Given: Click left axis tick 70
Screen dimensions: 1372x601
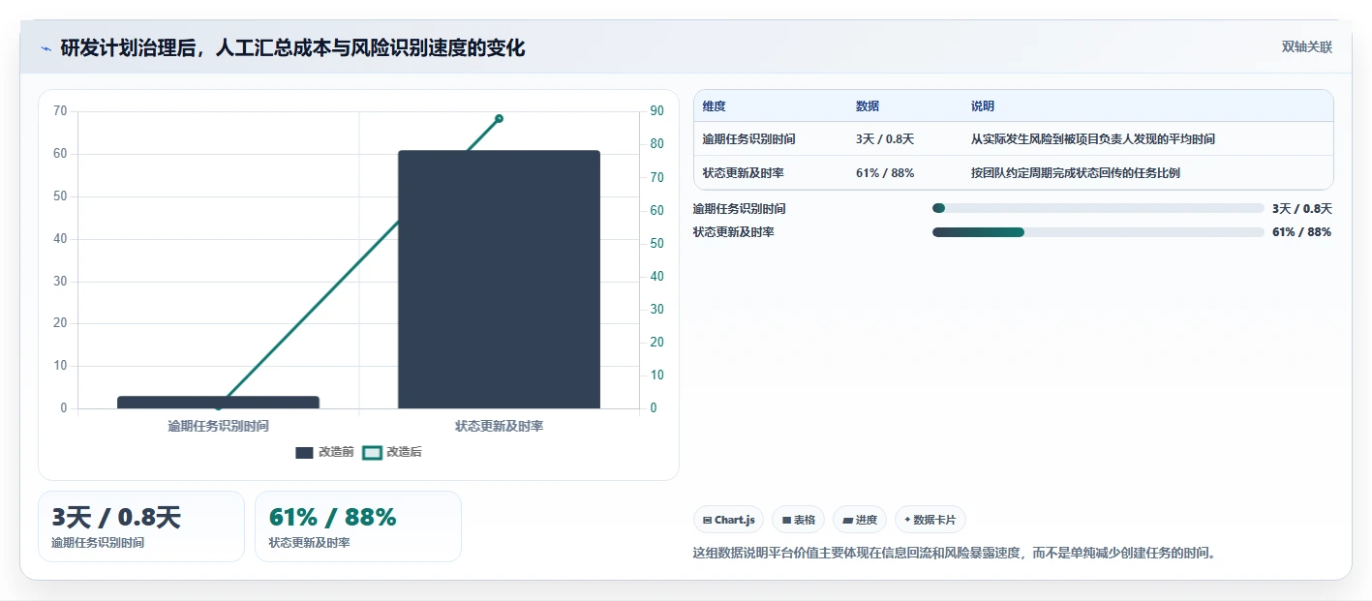Looking at the screenshot, I should pos(60,111).
